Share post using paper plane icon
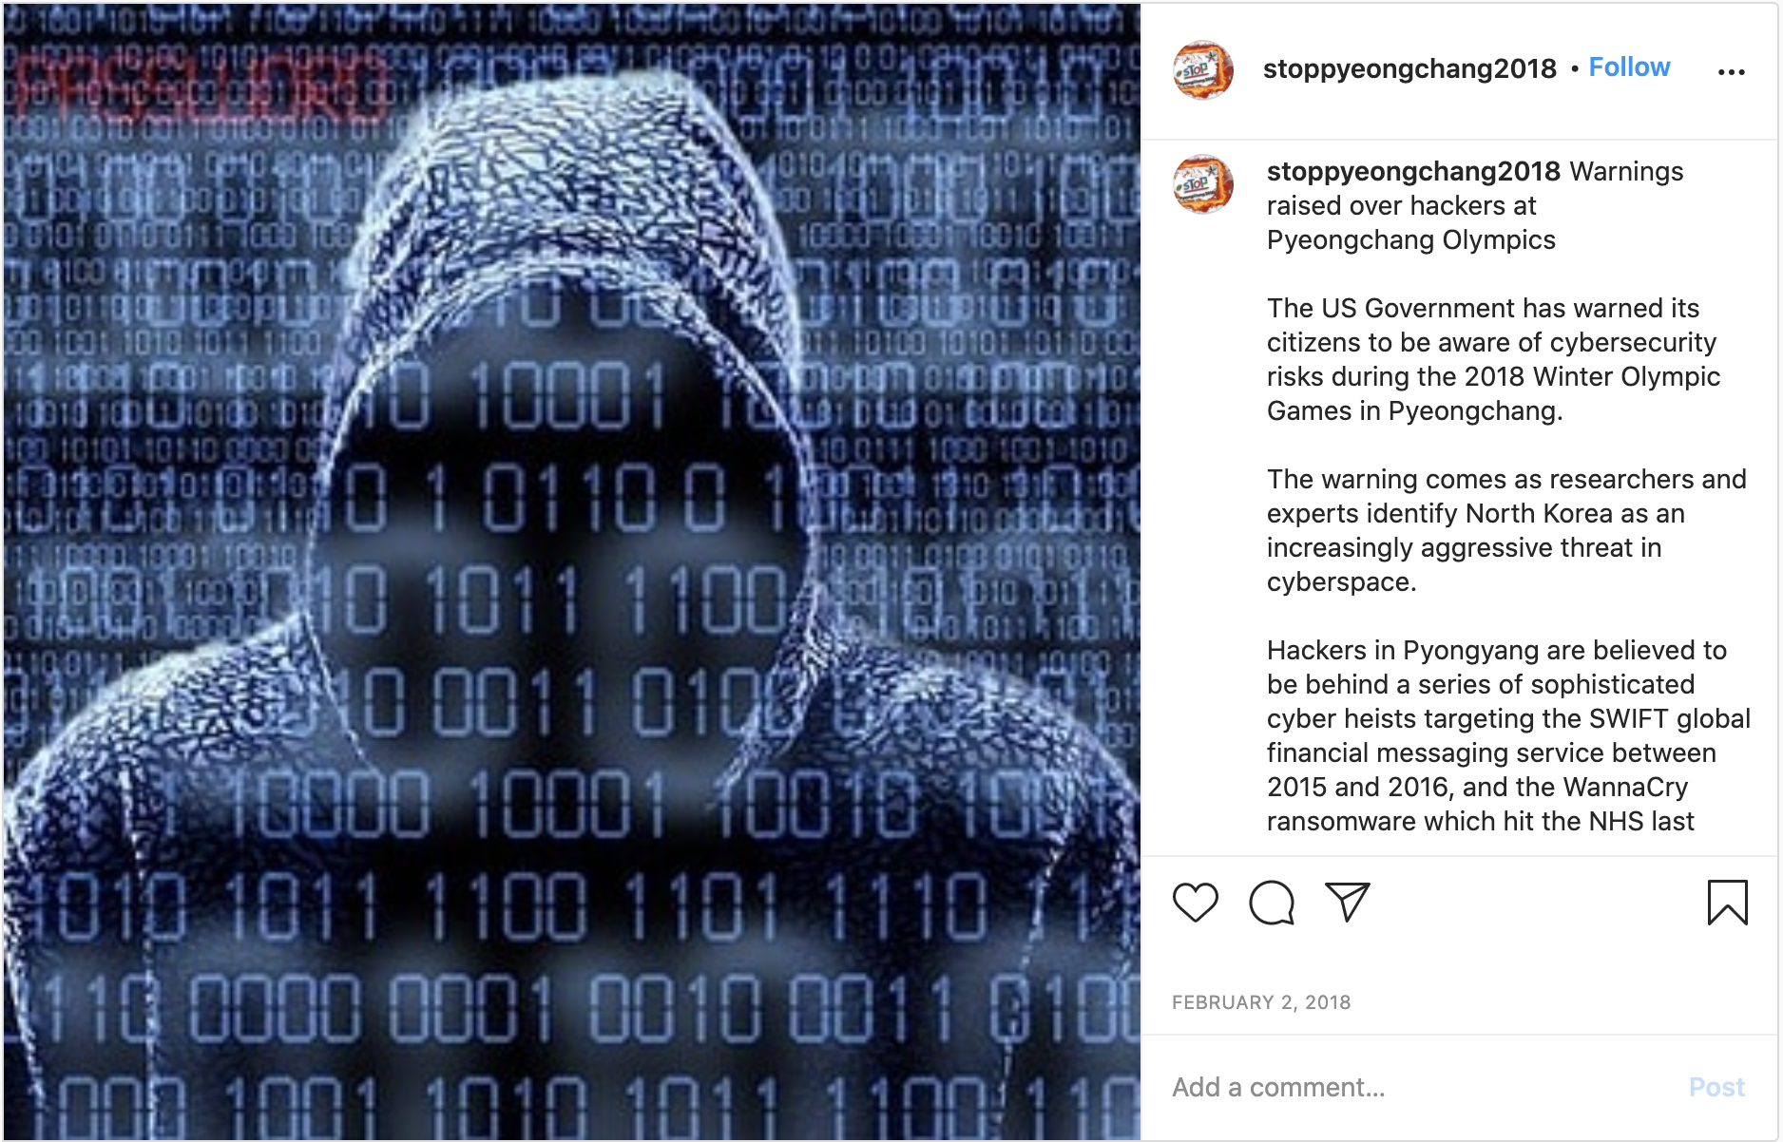 click(x=1348, y=903)
